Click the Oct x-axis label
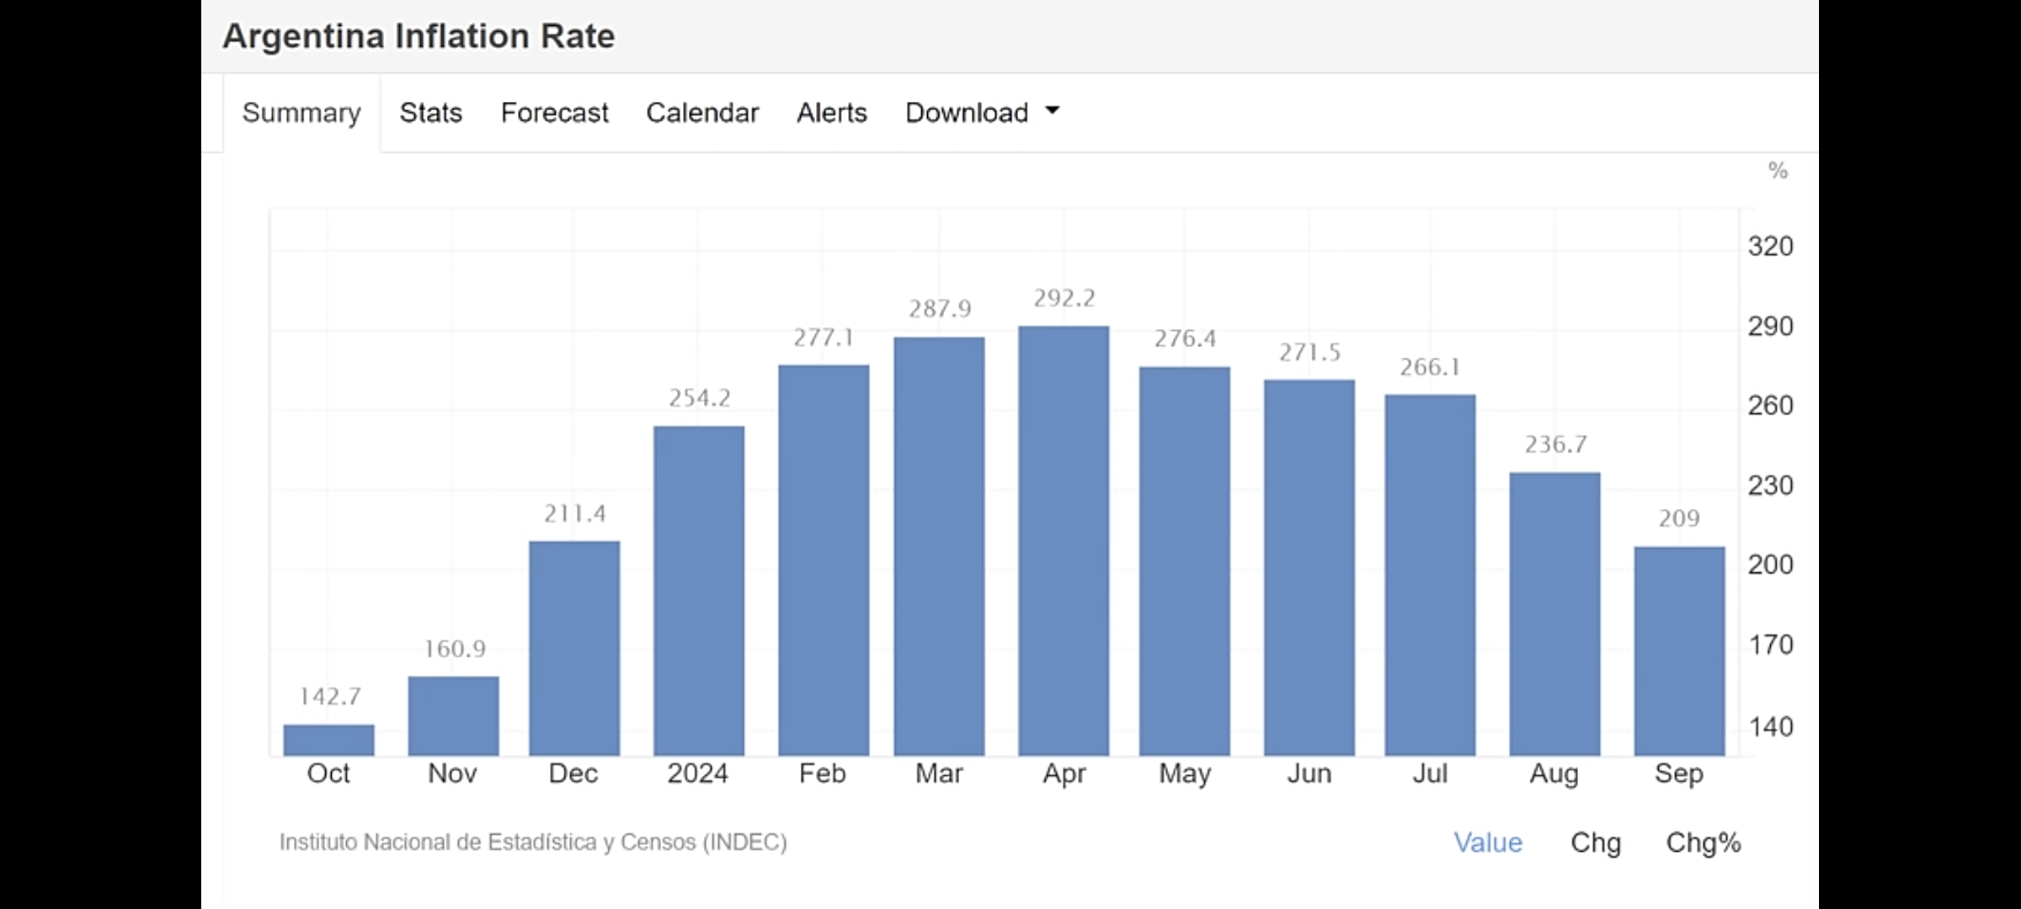 click(328, 773)
